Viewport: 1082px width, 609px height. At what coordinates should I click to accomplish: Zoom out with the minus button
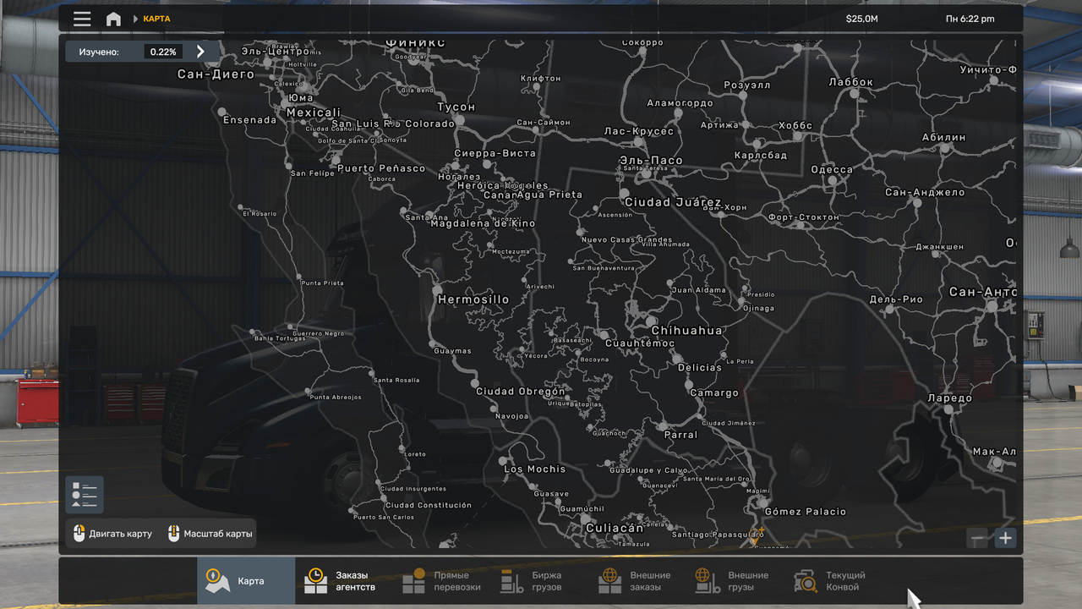coord(978,538)
